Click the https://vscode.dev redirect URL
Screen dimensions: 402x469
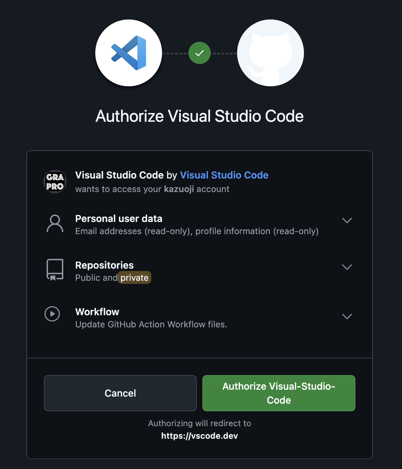tap(199, 436)
